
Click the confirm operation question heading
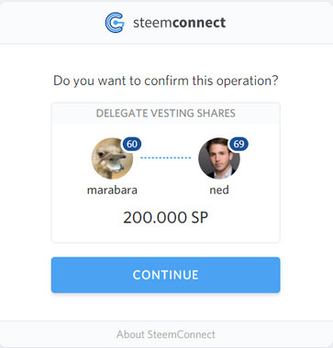click(166, 81)
